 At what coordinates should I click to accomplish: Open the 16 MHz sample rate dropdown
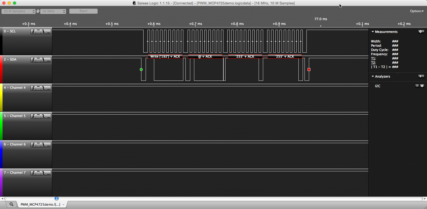(x=52, y=11)
